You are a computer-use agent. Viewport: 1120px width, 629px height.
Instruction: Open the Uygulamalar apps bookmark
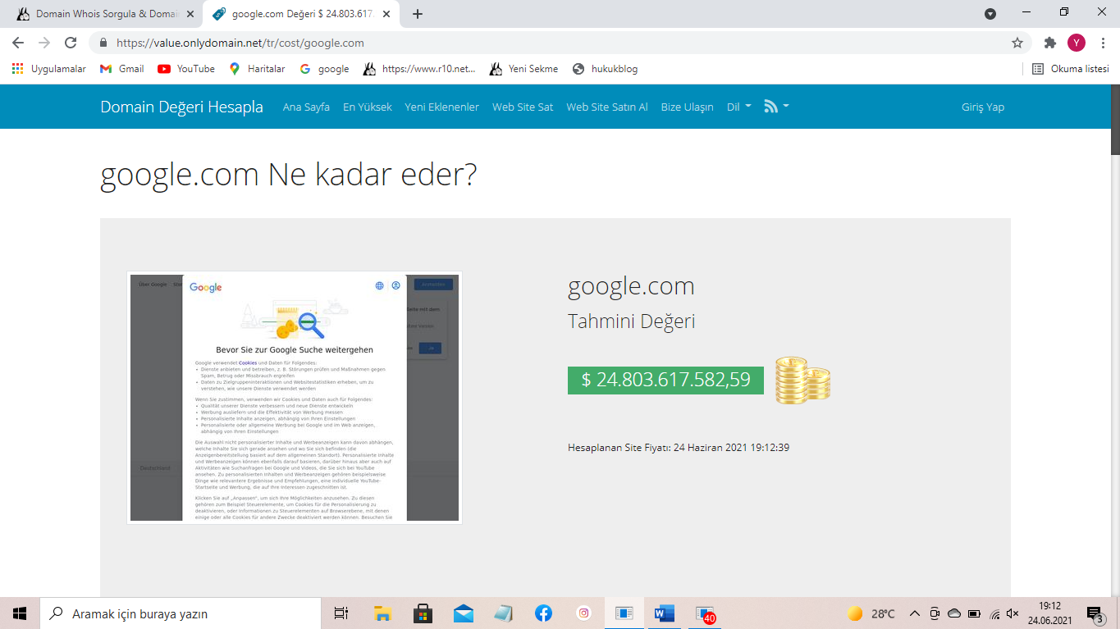coord(48,69)
